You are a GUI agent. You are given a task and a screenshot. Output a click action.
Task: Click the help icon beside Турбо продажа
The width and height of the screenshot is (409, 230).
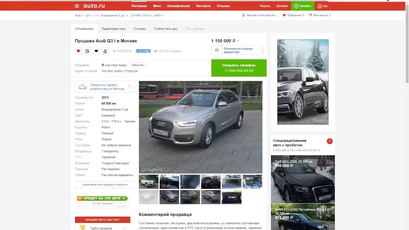point(125,228)
